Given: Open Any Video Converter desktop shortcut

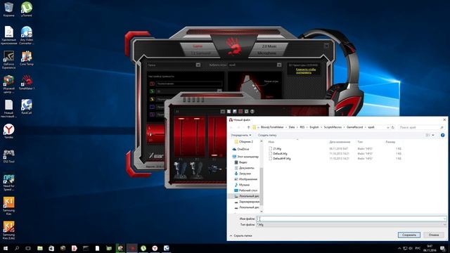Looking at the screenshot, I should coord(27,35).
